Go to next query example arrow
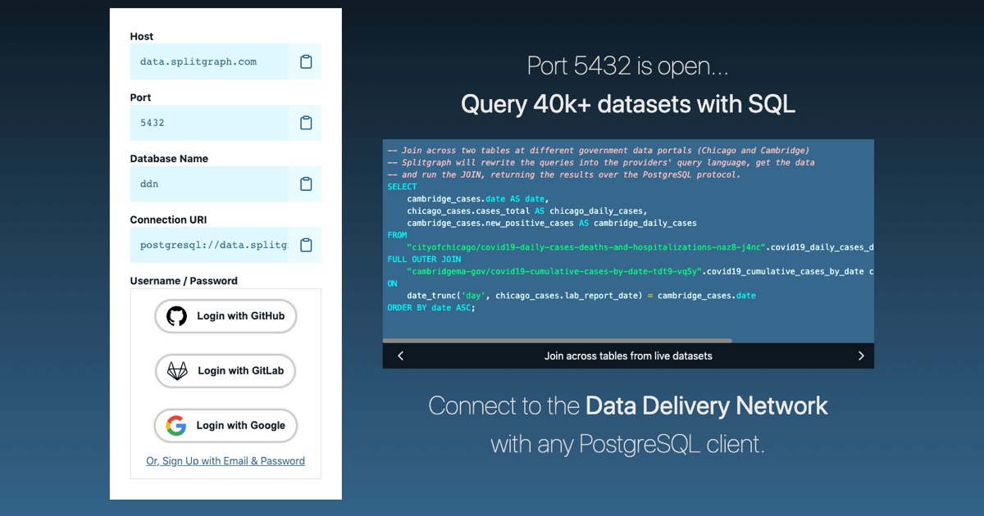984x516 pixels. click(860, 355)
